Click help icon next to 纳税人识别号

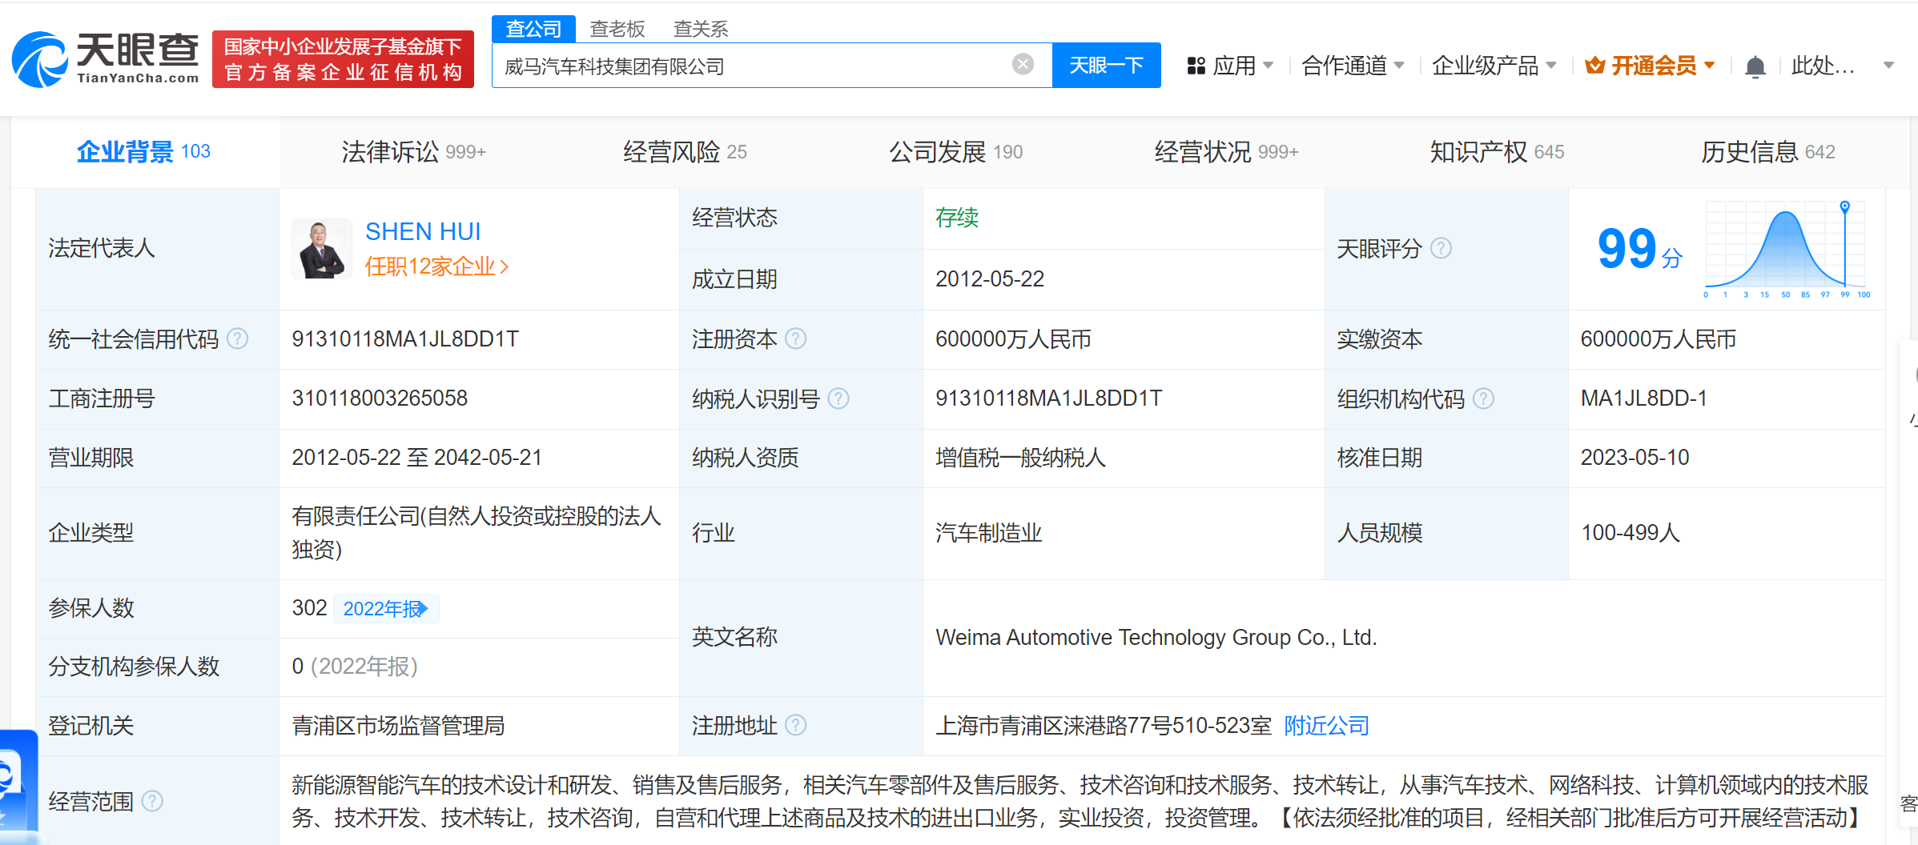click(838, 398)
